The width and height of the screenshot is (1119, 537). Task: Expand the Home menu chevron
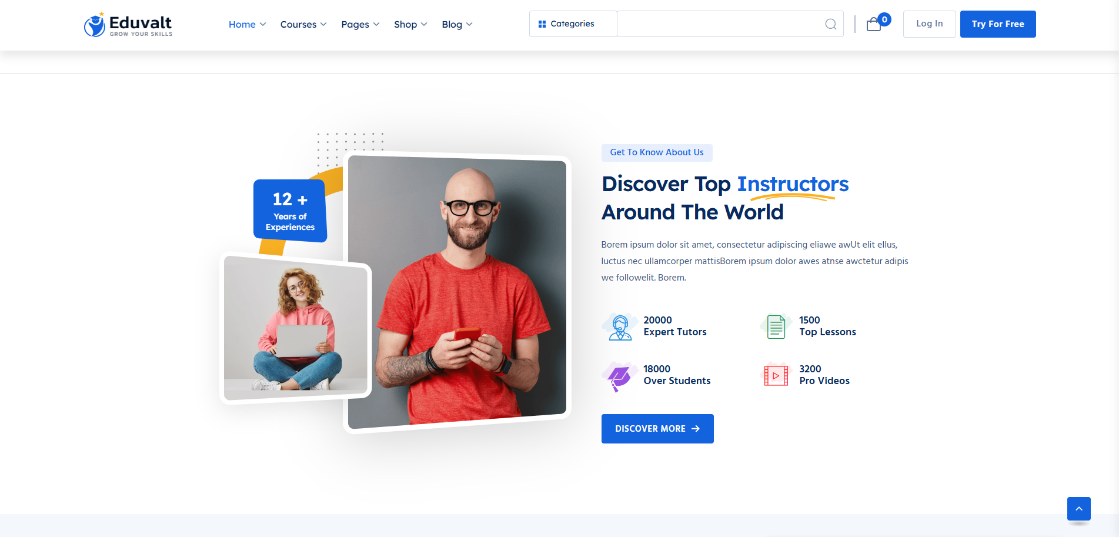pos(263,24)
